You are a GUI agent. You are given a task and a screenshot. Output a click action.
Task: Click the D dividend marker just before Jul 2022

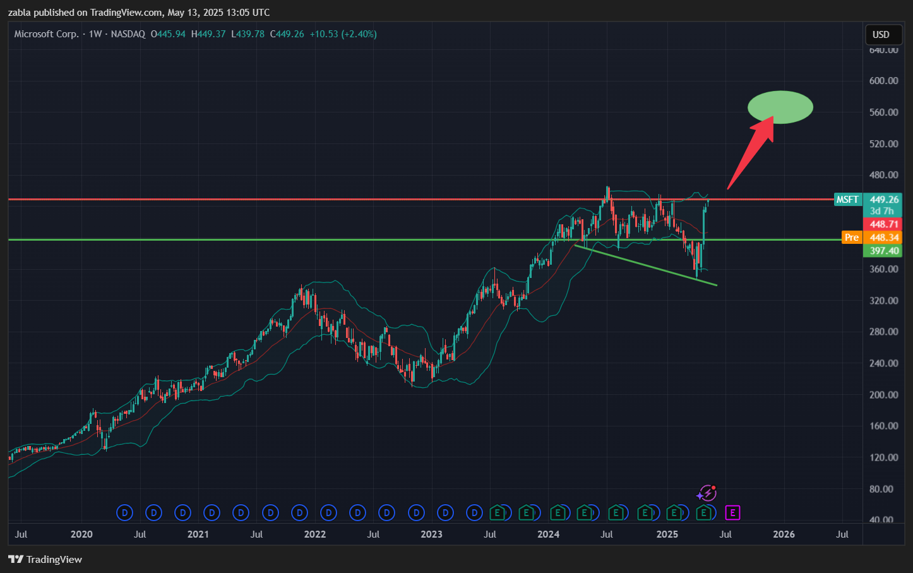coord(358,512)
